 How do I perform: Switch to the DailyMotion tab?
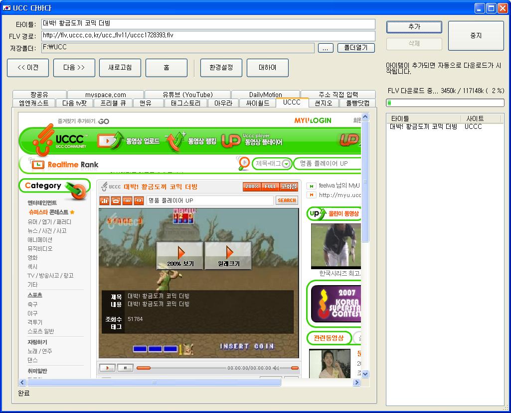coord(266,95)
